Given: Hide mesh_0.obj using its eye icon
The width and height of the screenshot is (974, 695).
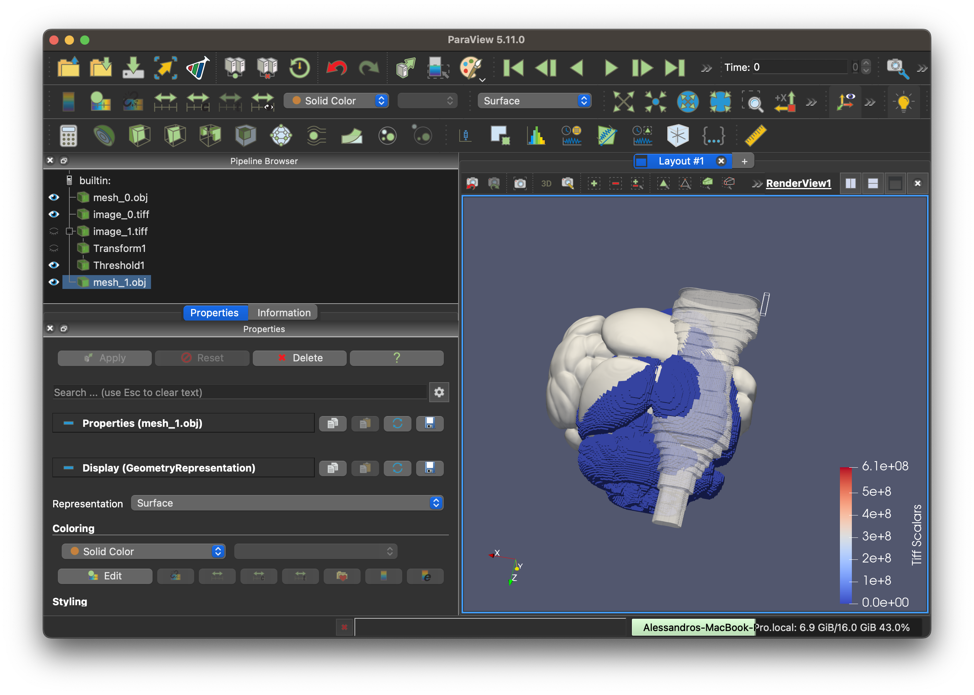Looking at the screenshot, I should click(54, 197).
